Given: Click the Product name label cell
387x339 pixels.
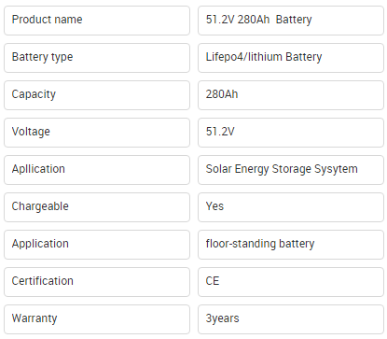Looking at the screenshot, I should 97,21.
